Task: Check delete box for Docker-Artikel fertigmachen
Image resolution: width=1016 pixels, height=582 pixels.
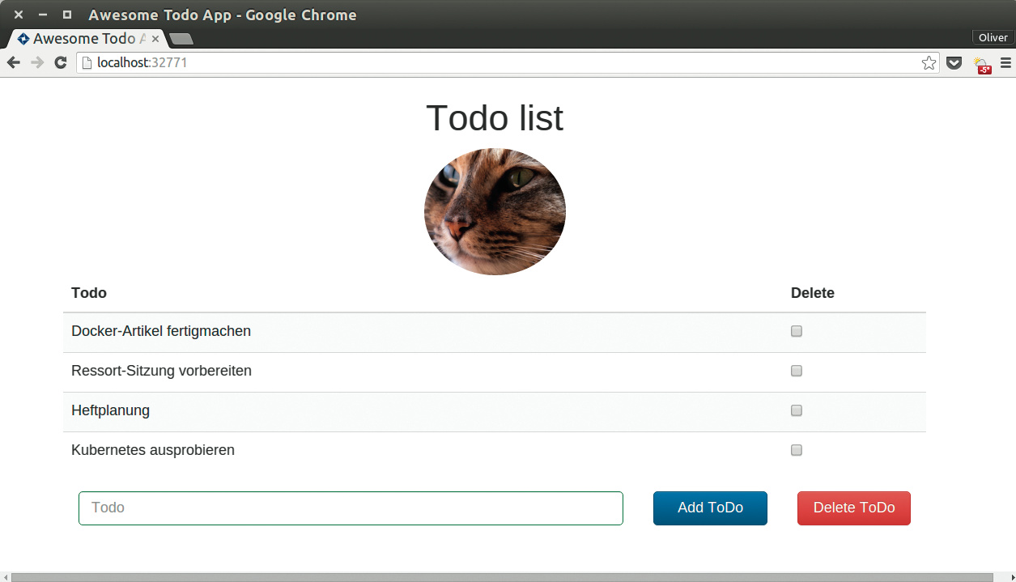Action: click(797, 331)
